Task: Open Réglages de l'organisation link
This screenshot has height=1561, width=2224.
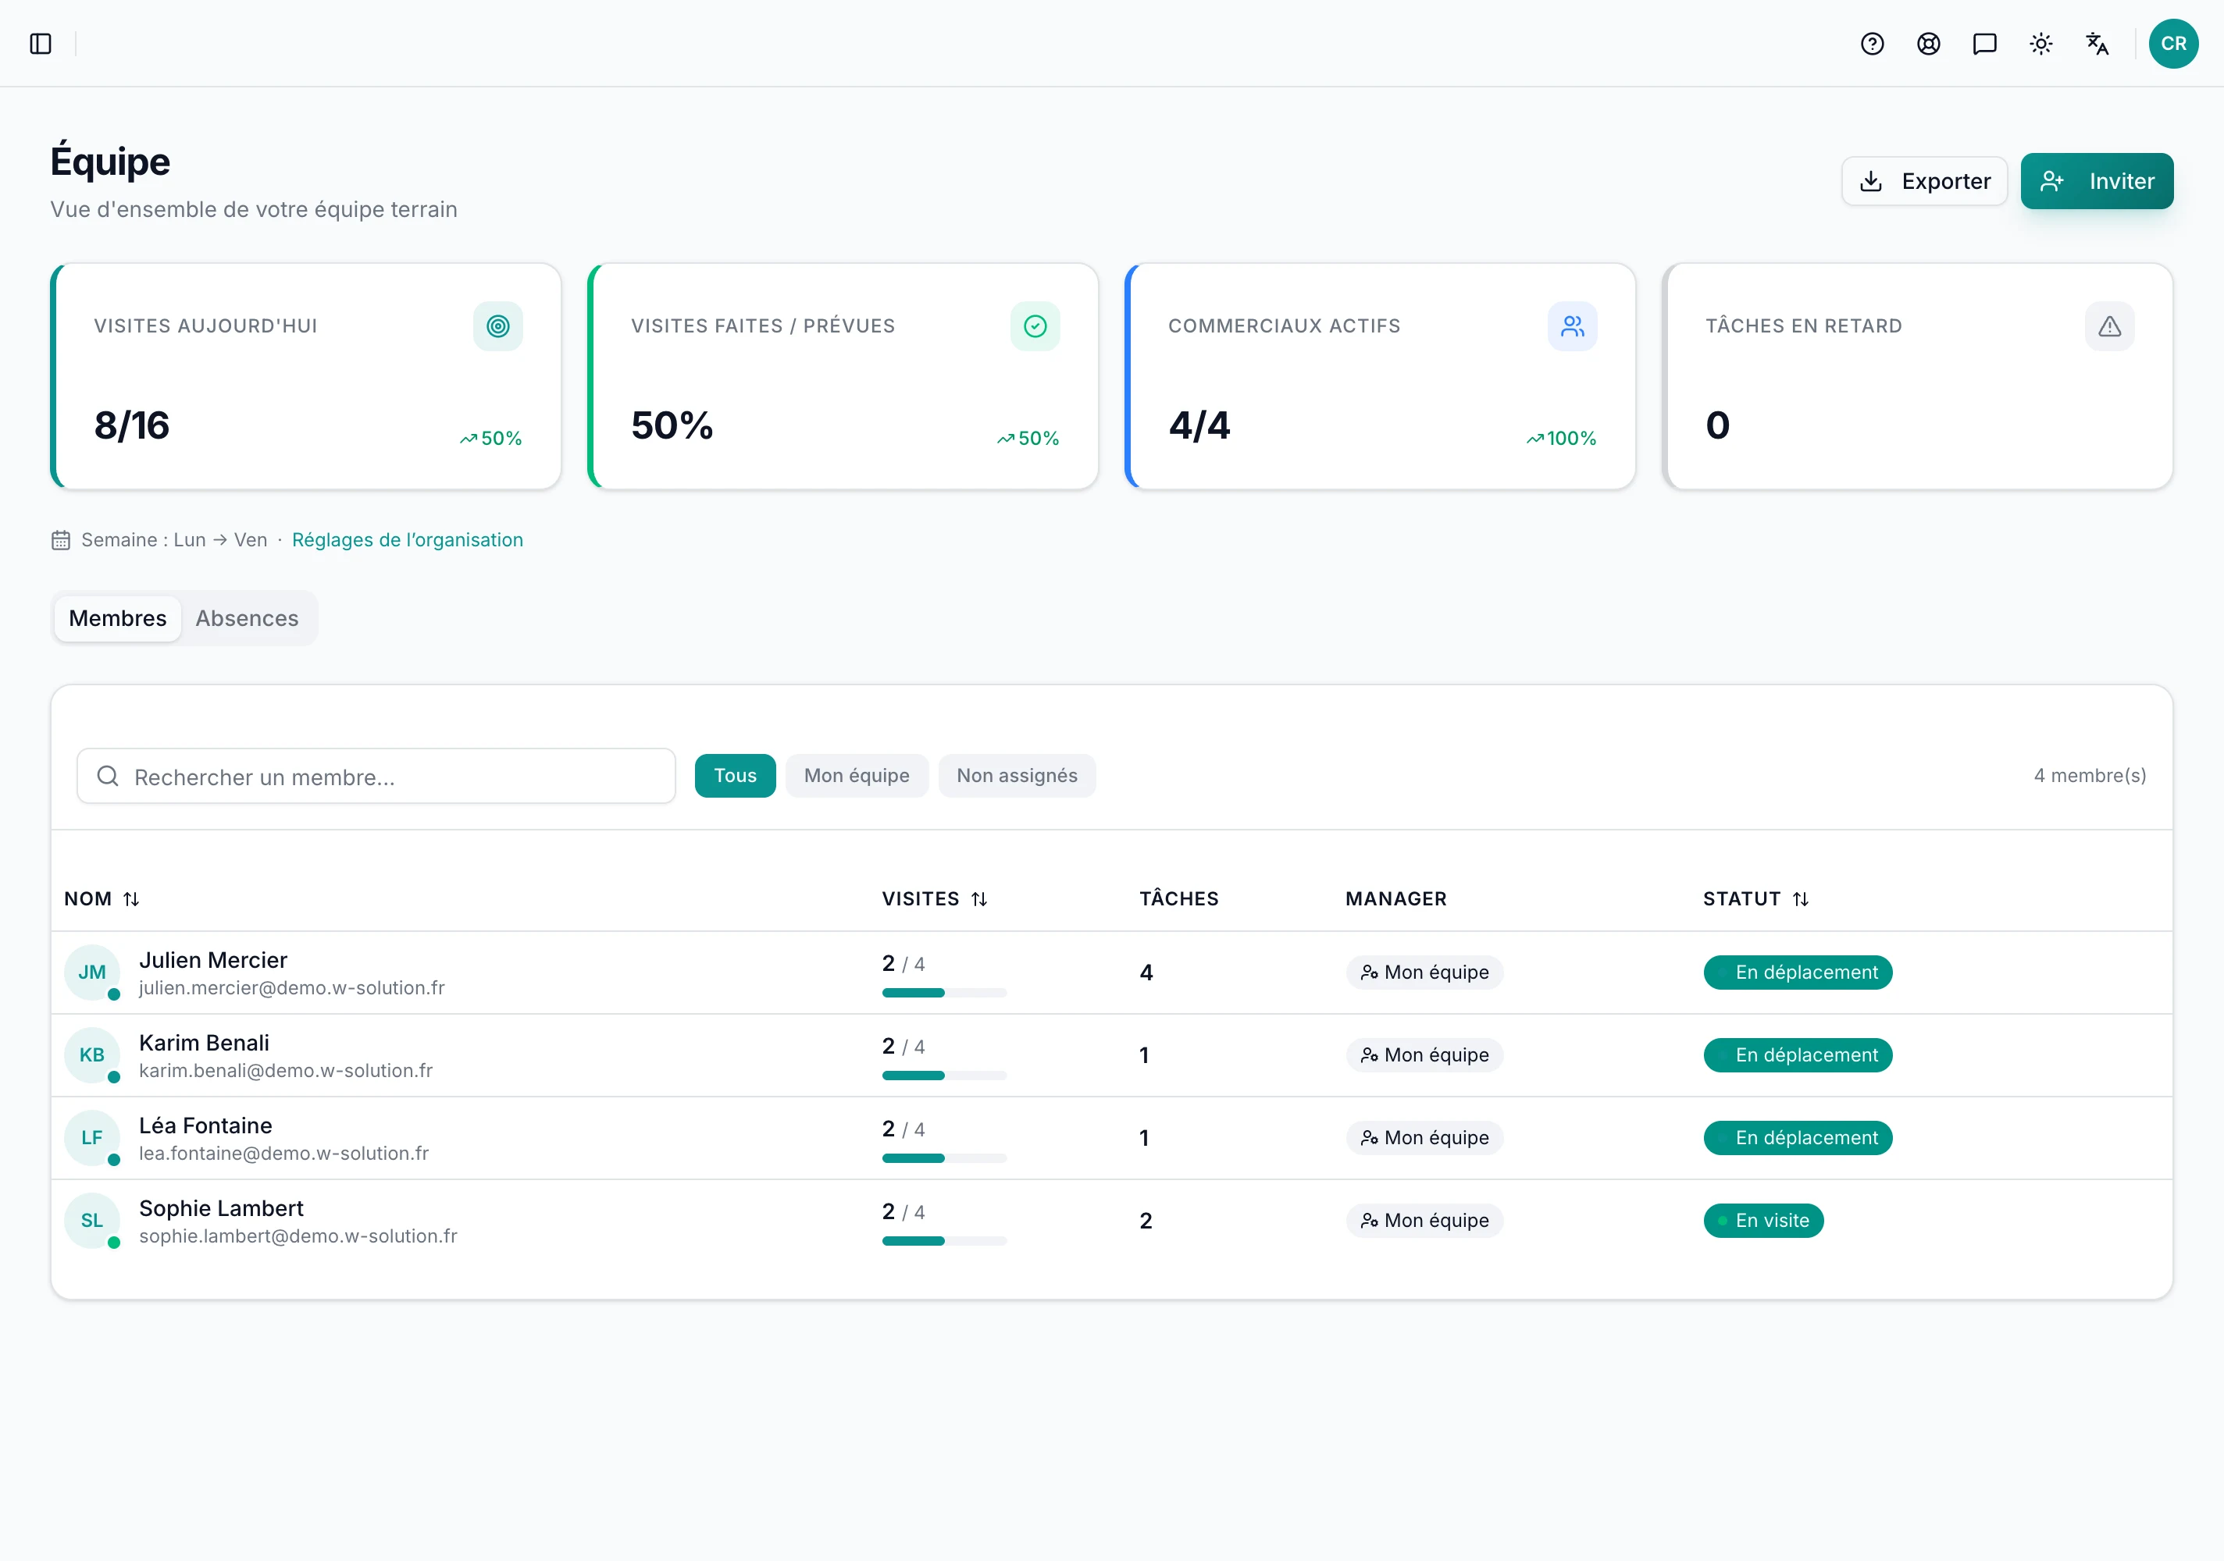Action: click(x=407, y=540)
